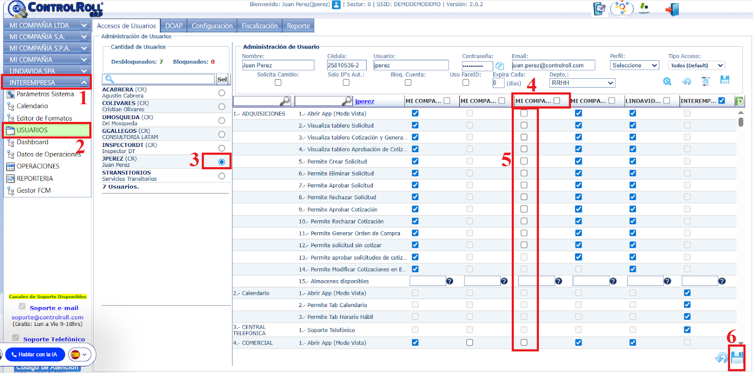753x373 pixels.
Task: Click the magnifier gear icon in user form
Action: 667,81
